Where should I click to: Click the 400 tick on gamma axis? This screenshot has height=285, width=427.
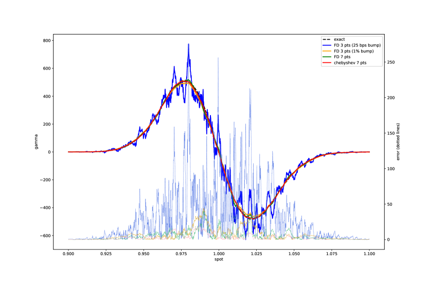point(47,96)
